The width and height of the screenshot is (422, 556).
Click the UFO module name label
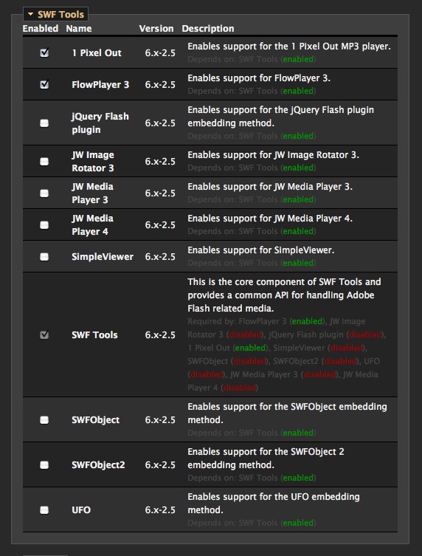coord(81,510)
